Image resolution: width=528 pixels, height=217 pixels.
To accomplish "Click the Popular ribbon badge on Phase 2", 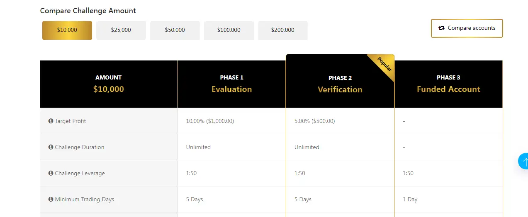I will tap(384, 64).
